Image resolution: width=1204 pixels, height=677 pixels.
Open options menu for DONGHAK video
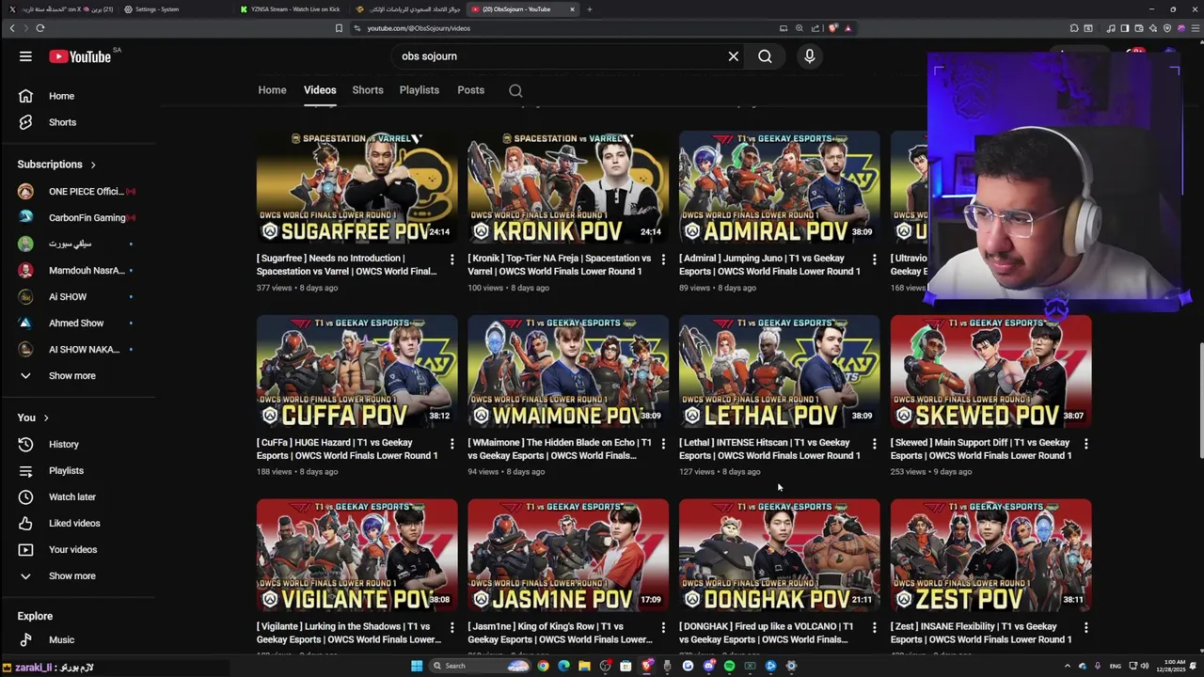(x=875, y=627)
